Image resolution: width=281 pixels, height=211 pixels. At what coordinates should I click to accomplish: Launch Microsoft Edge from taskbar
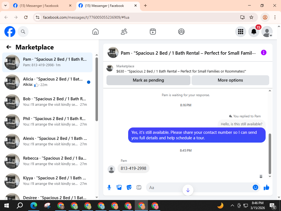click(34, 206)
